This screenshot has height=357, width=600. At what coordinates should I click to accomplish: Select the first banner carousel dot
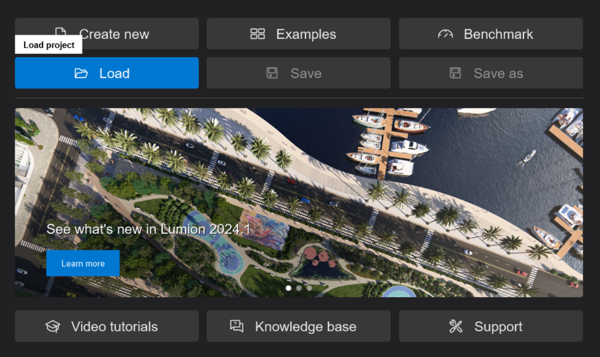point(288,288)
